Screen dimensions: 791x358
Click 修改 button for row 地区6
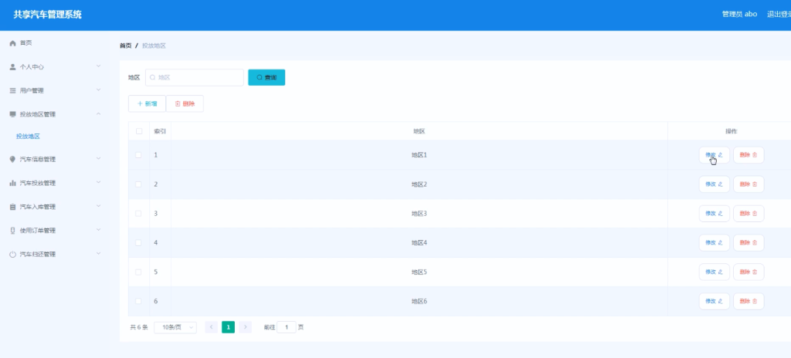pos(714,302)
